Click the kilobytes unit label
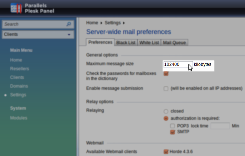The image size is (245, 156). (x=203, y=64)
